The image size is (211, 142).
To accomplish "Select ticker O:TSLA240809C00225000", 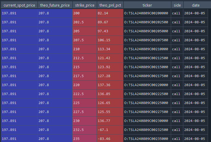I will [147, 103].
